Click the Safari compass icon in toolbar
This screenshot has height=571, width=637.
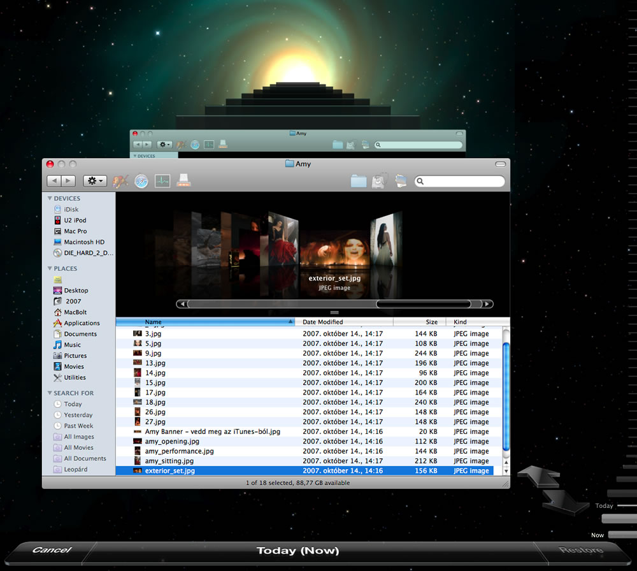click(141, 181)
